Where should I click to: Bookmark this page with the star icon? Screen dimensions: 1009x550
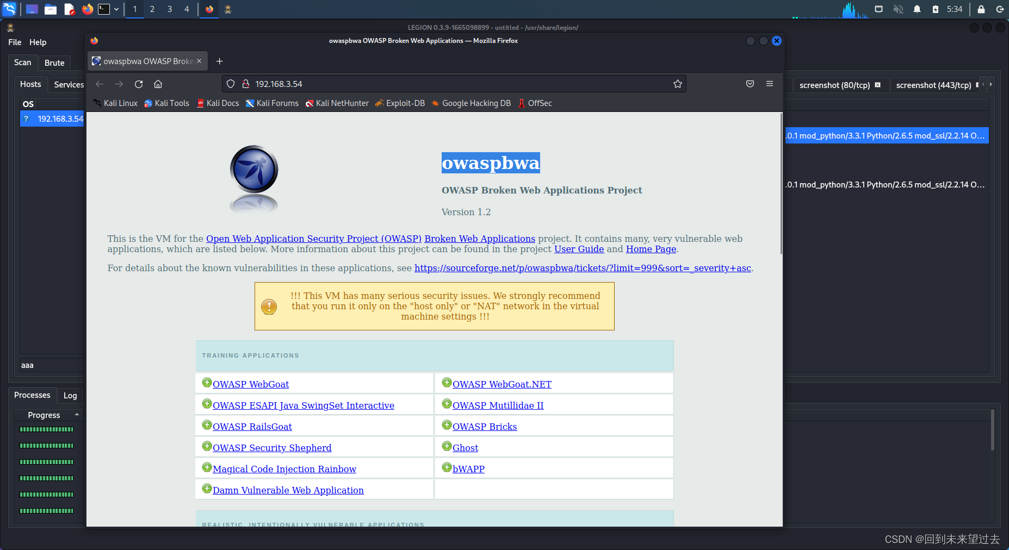pyautogui.click(x=678, y=84)
